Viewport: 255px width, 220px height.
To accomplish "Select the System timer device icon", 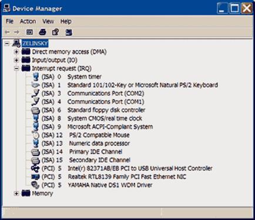I will pos(36,76).
